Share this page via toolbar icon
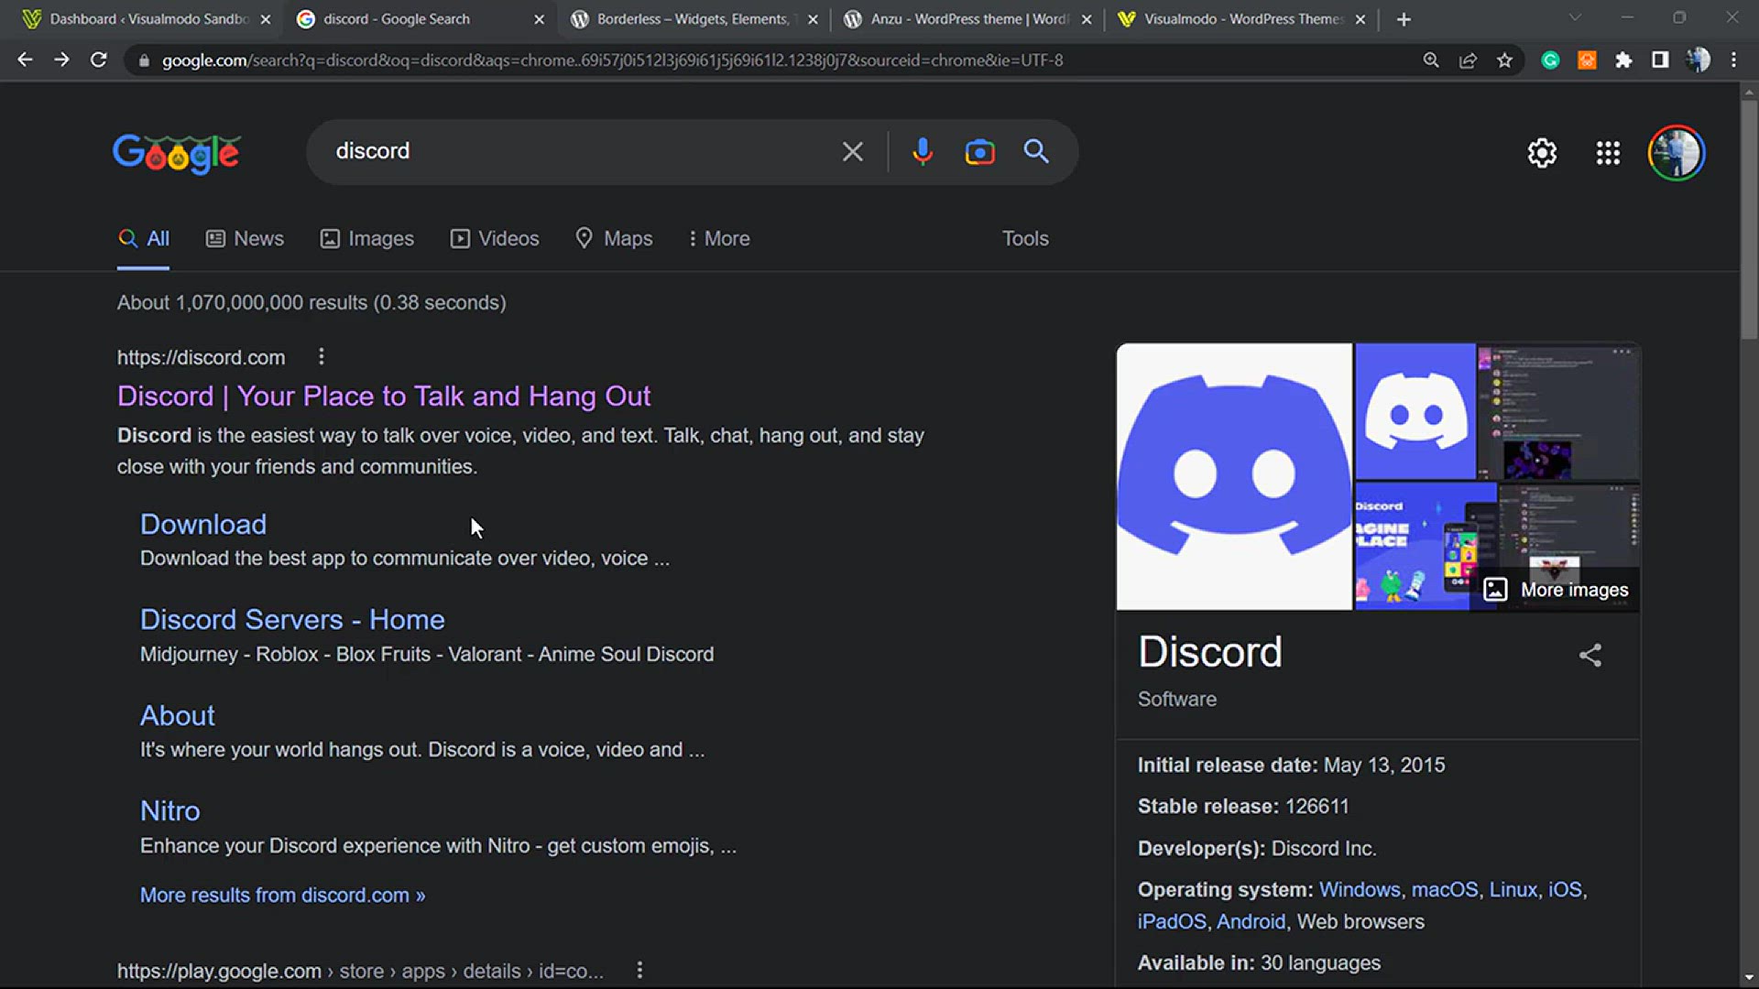Image resolution: width=1759 pixels, height=989 pixels. coord(1468,60)
